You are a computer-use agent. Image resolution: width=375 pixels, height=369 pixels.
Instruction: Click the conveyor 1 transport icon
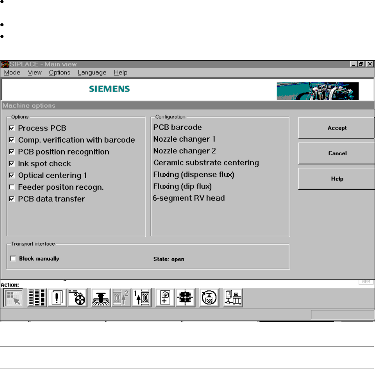coord(141,298)
